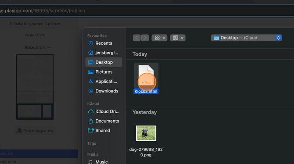294x164 pixels.
Task: Open the Reception options ellipsis
Action: [x=50, y=47]
